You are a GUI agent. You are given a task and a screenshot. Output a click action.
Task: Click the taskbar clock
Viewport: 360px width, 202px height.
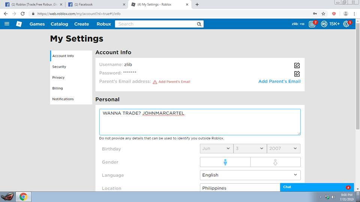tap(346, 197)
